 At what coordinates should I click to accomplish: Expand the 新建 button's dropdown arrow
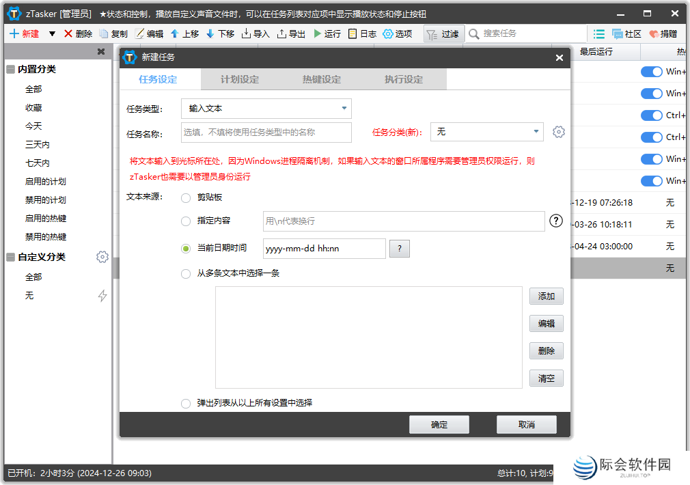click(52, 33)
